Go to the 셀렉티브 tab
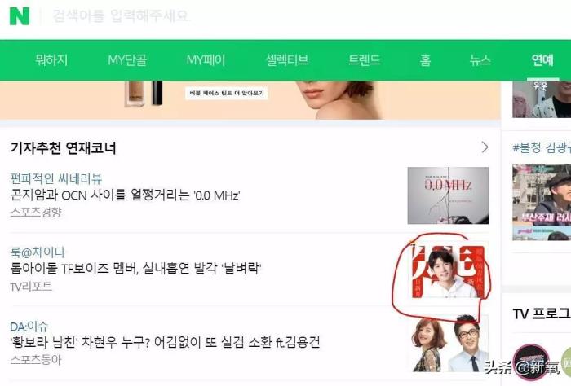Viewport: 571px width, 386px height. [x=287, y=60]
